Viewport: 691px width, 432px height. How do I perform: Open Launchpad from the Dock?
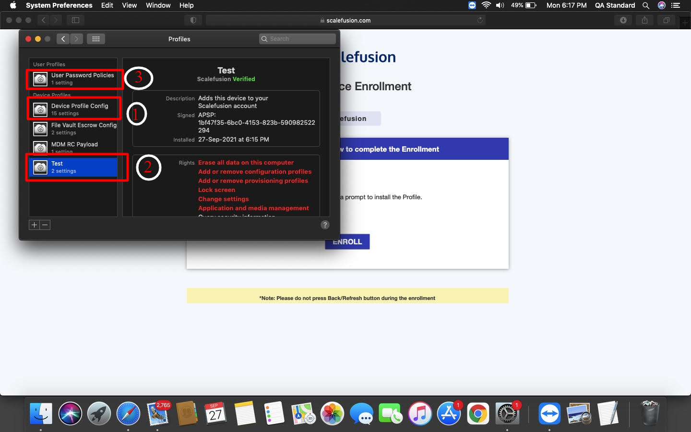point(99,413)
